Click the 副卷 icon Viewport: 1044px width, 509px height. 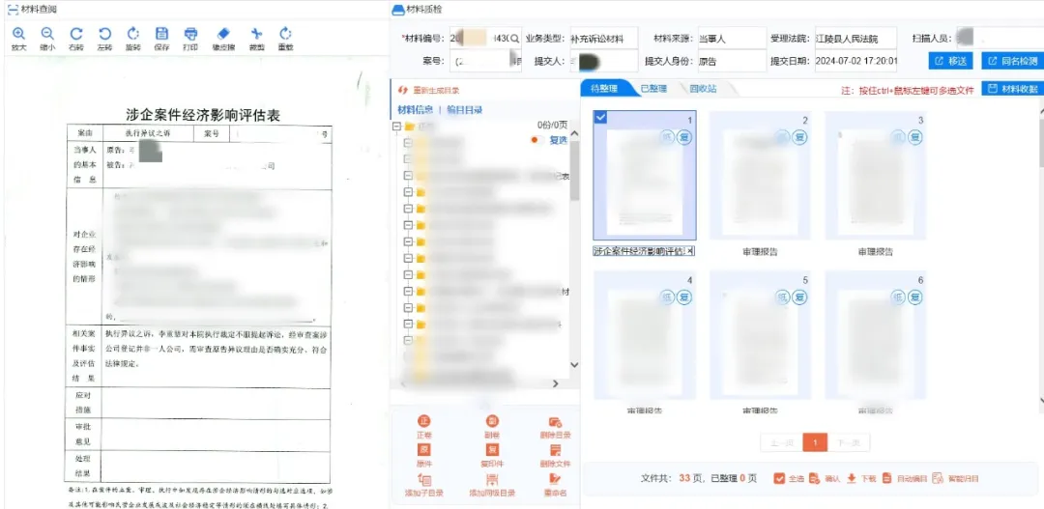(x=493, y=422)
